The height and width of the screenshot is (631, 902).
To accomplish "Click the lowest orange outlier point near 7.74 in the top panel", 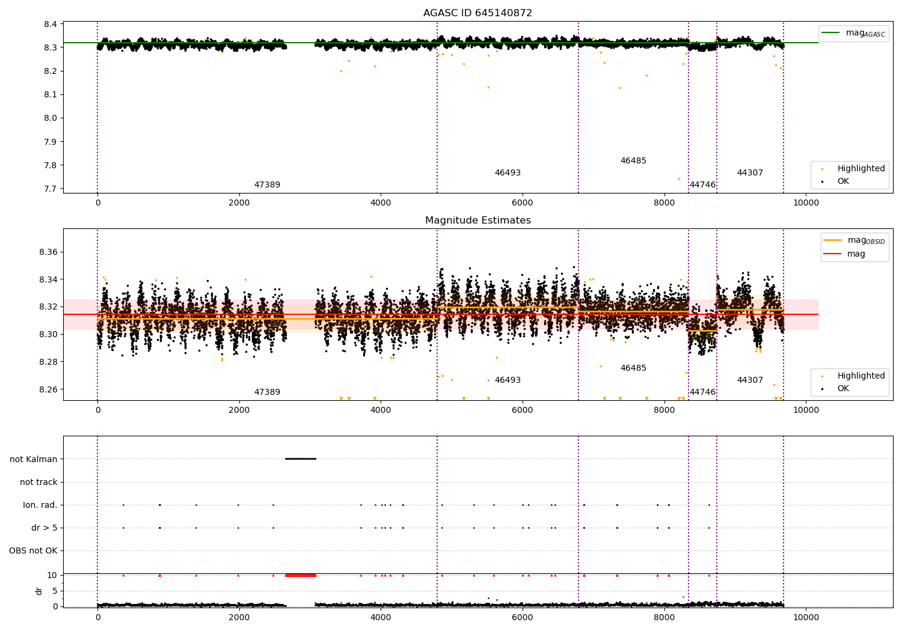I will point(679,178).
